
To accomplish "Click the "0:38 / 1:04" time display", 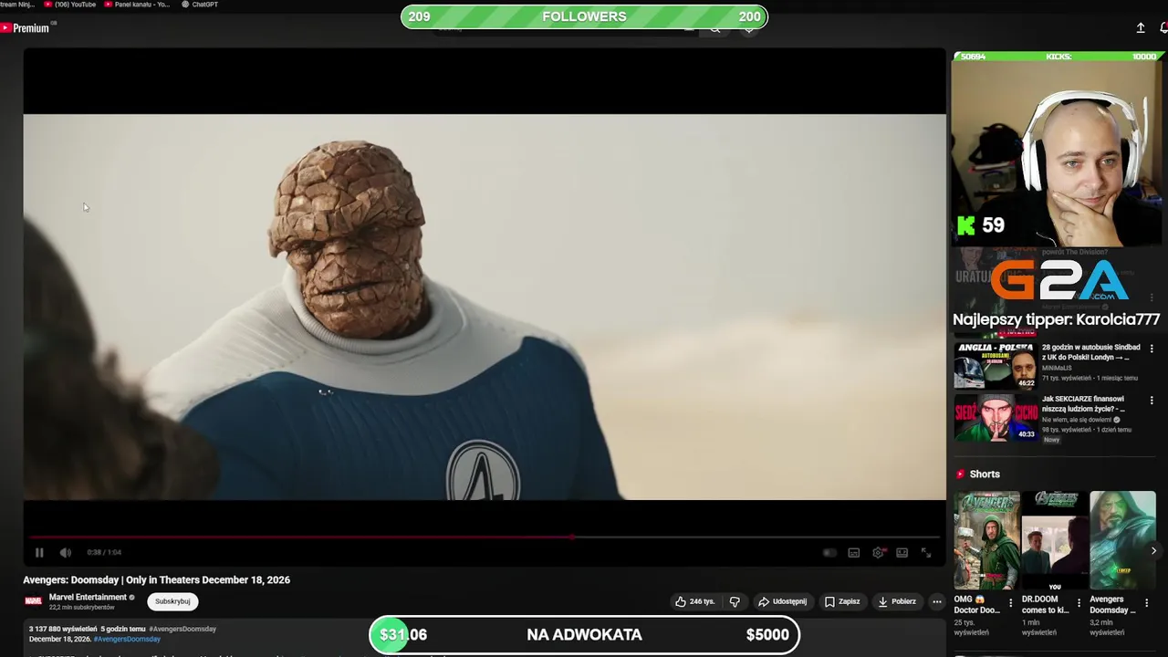I will [104, 552].
